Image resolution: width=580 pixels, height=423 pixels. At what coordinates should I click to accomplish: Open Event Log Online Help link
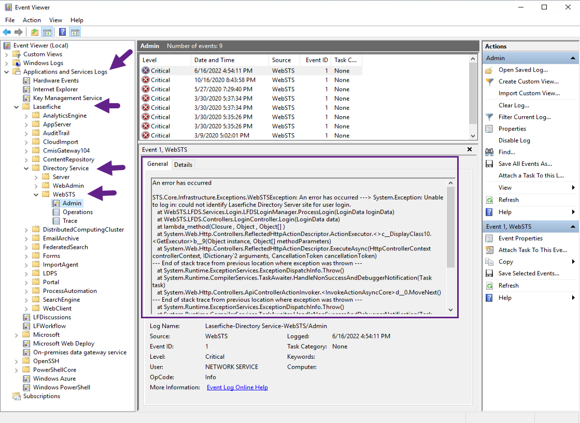[x=237, y=387]
